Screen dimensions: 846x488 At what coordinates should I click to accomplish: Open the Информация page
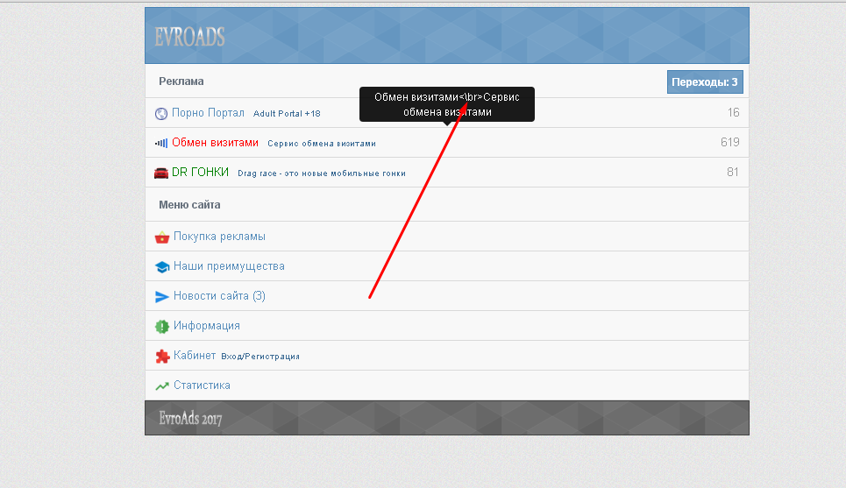tap(207, 326)
